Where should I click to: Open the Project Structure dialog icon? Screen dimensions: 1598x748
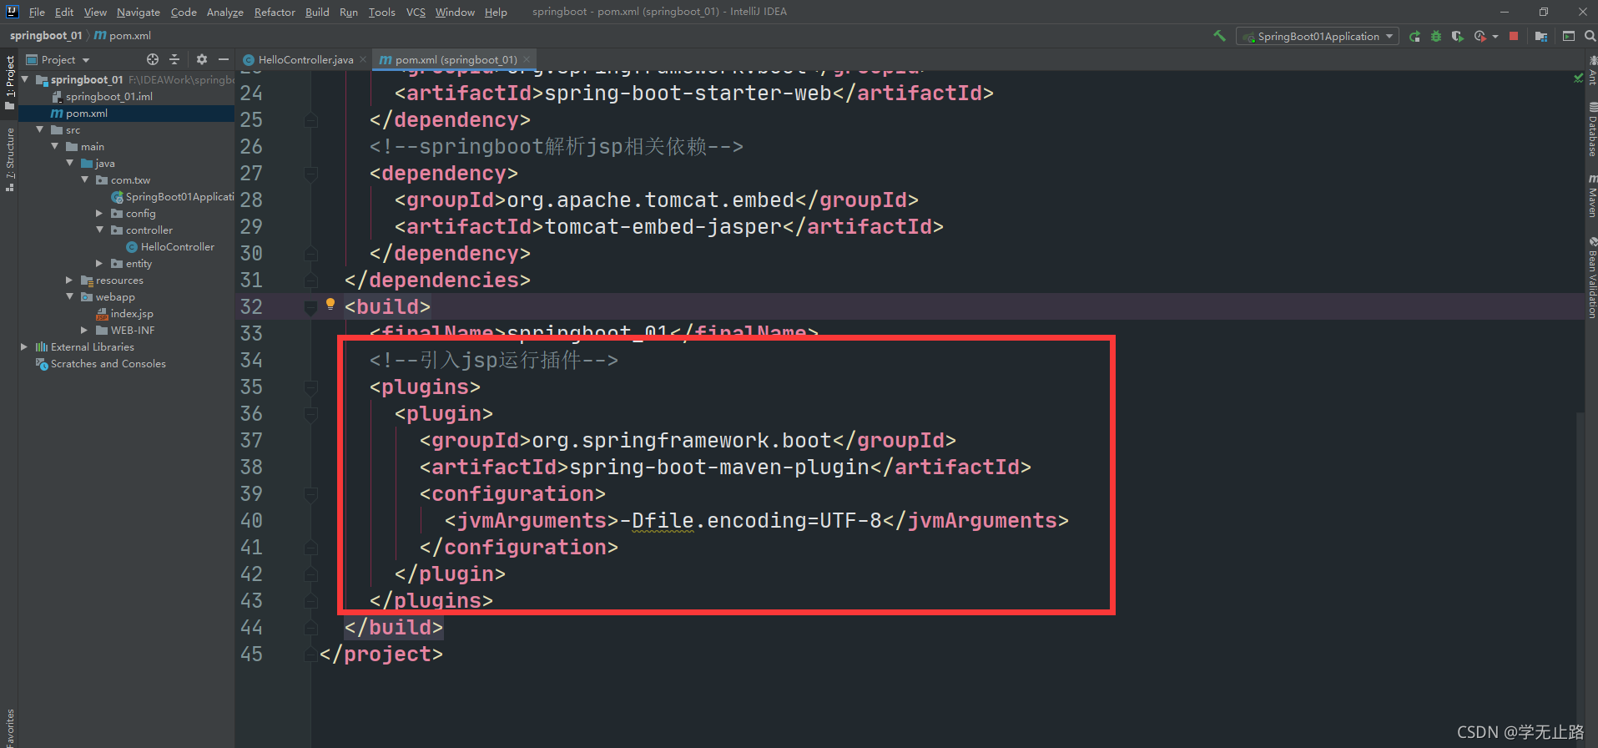(x=1540, y=36)
